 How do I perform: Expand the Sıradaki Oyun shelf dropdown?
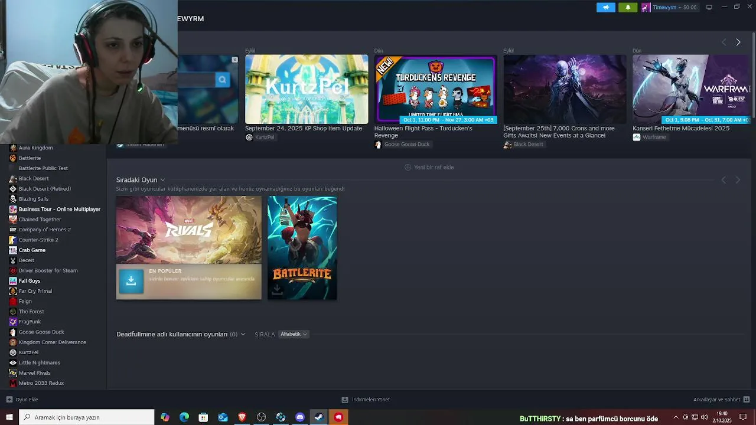(162, 180)
